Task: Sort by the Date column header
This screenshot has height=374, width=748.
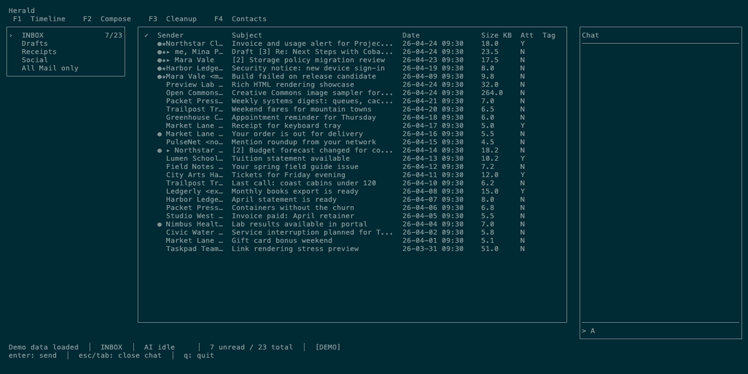Action: 411,36
